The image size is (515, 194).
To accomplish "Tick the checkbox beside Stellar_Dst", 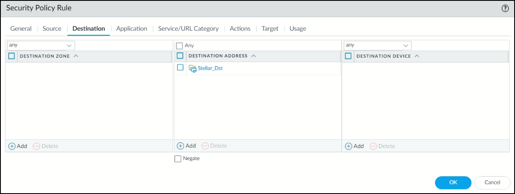I will [180, 68].
